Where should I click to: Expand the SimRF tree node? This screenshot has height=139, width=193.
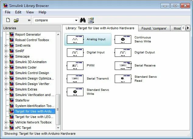(6, 51)
